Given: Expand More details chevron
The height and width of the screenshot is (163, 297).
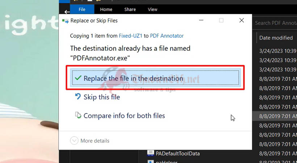Looking at the screenshot, I should pos(74,141).
